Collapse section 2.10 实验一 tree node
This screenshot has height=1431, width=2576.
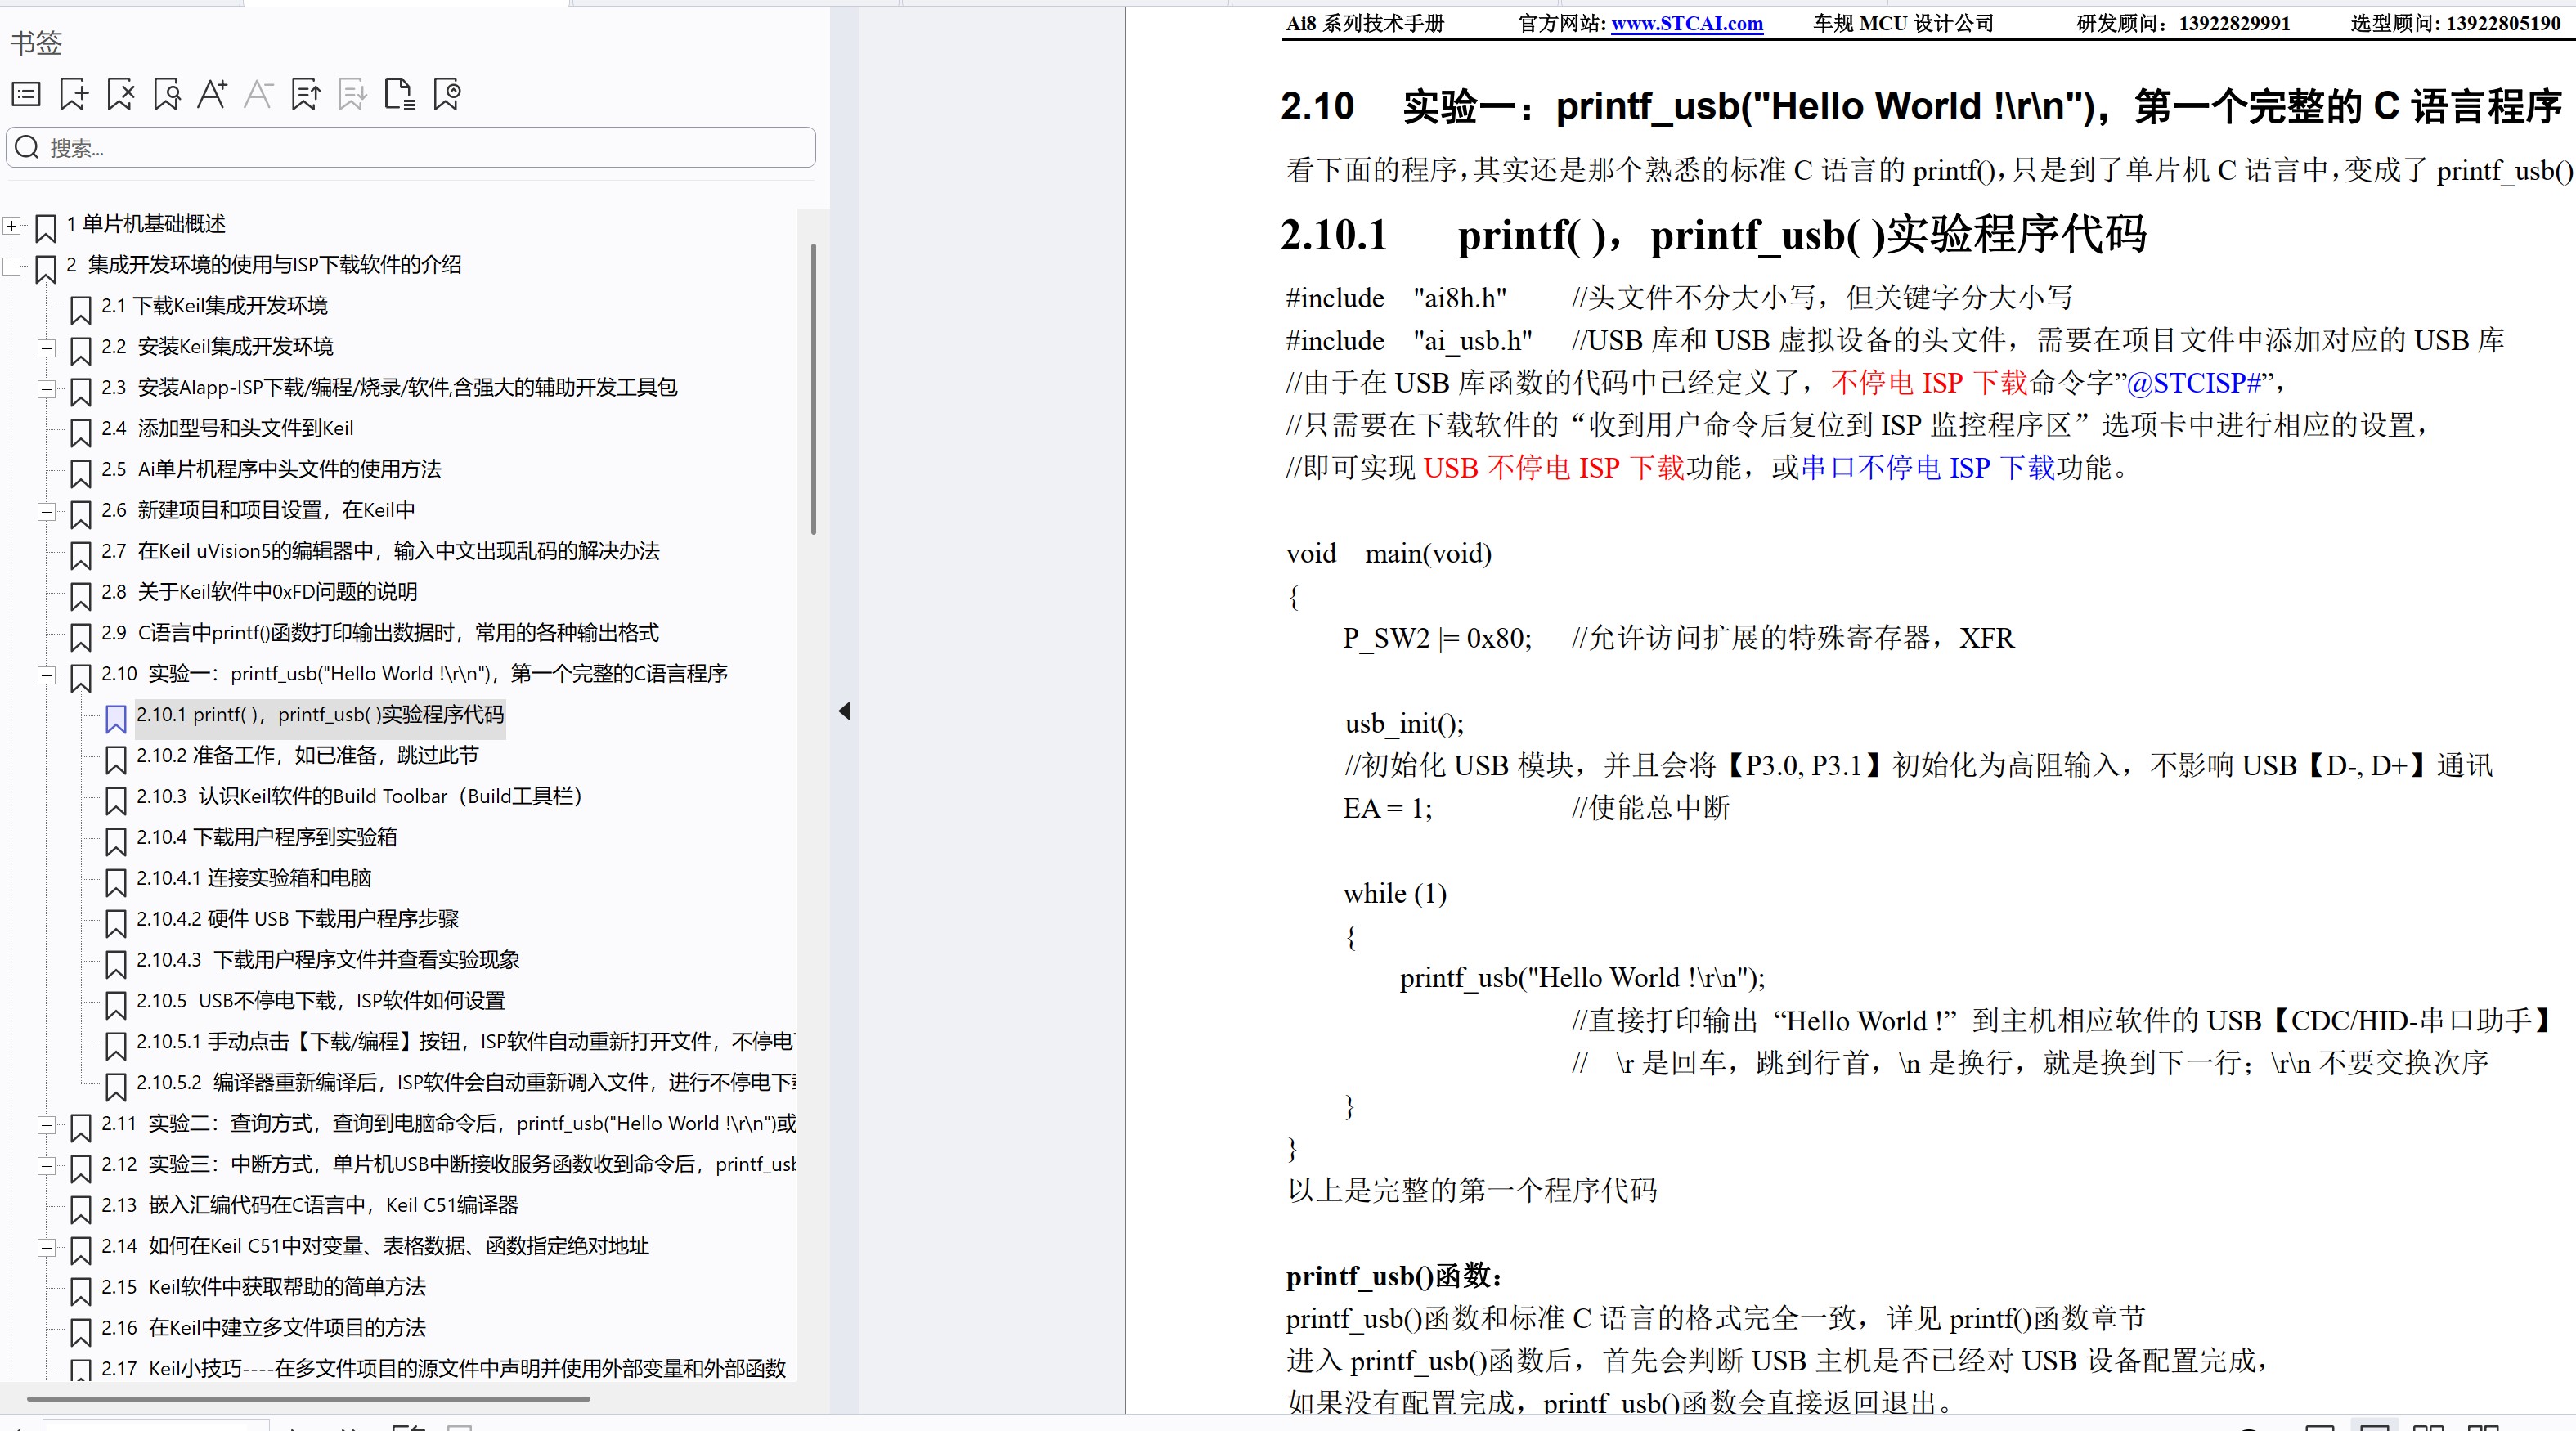(46, 675)
